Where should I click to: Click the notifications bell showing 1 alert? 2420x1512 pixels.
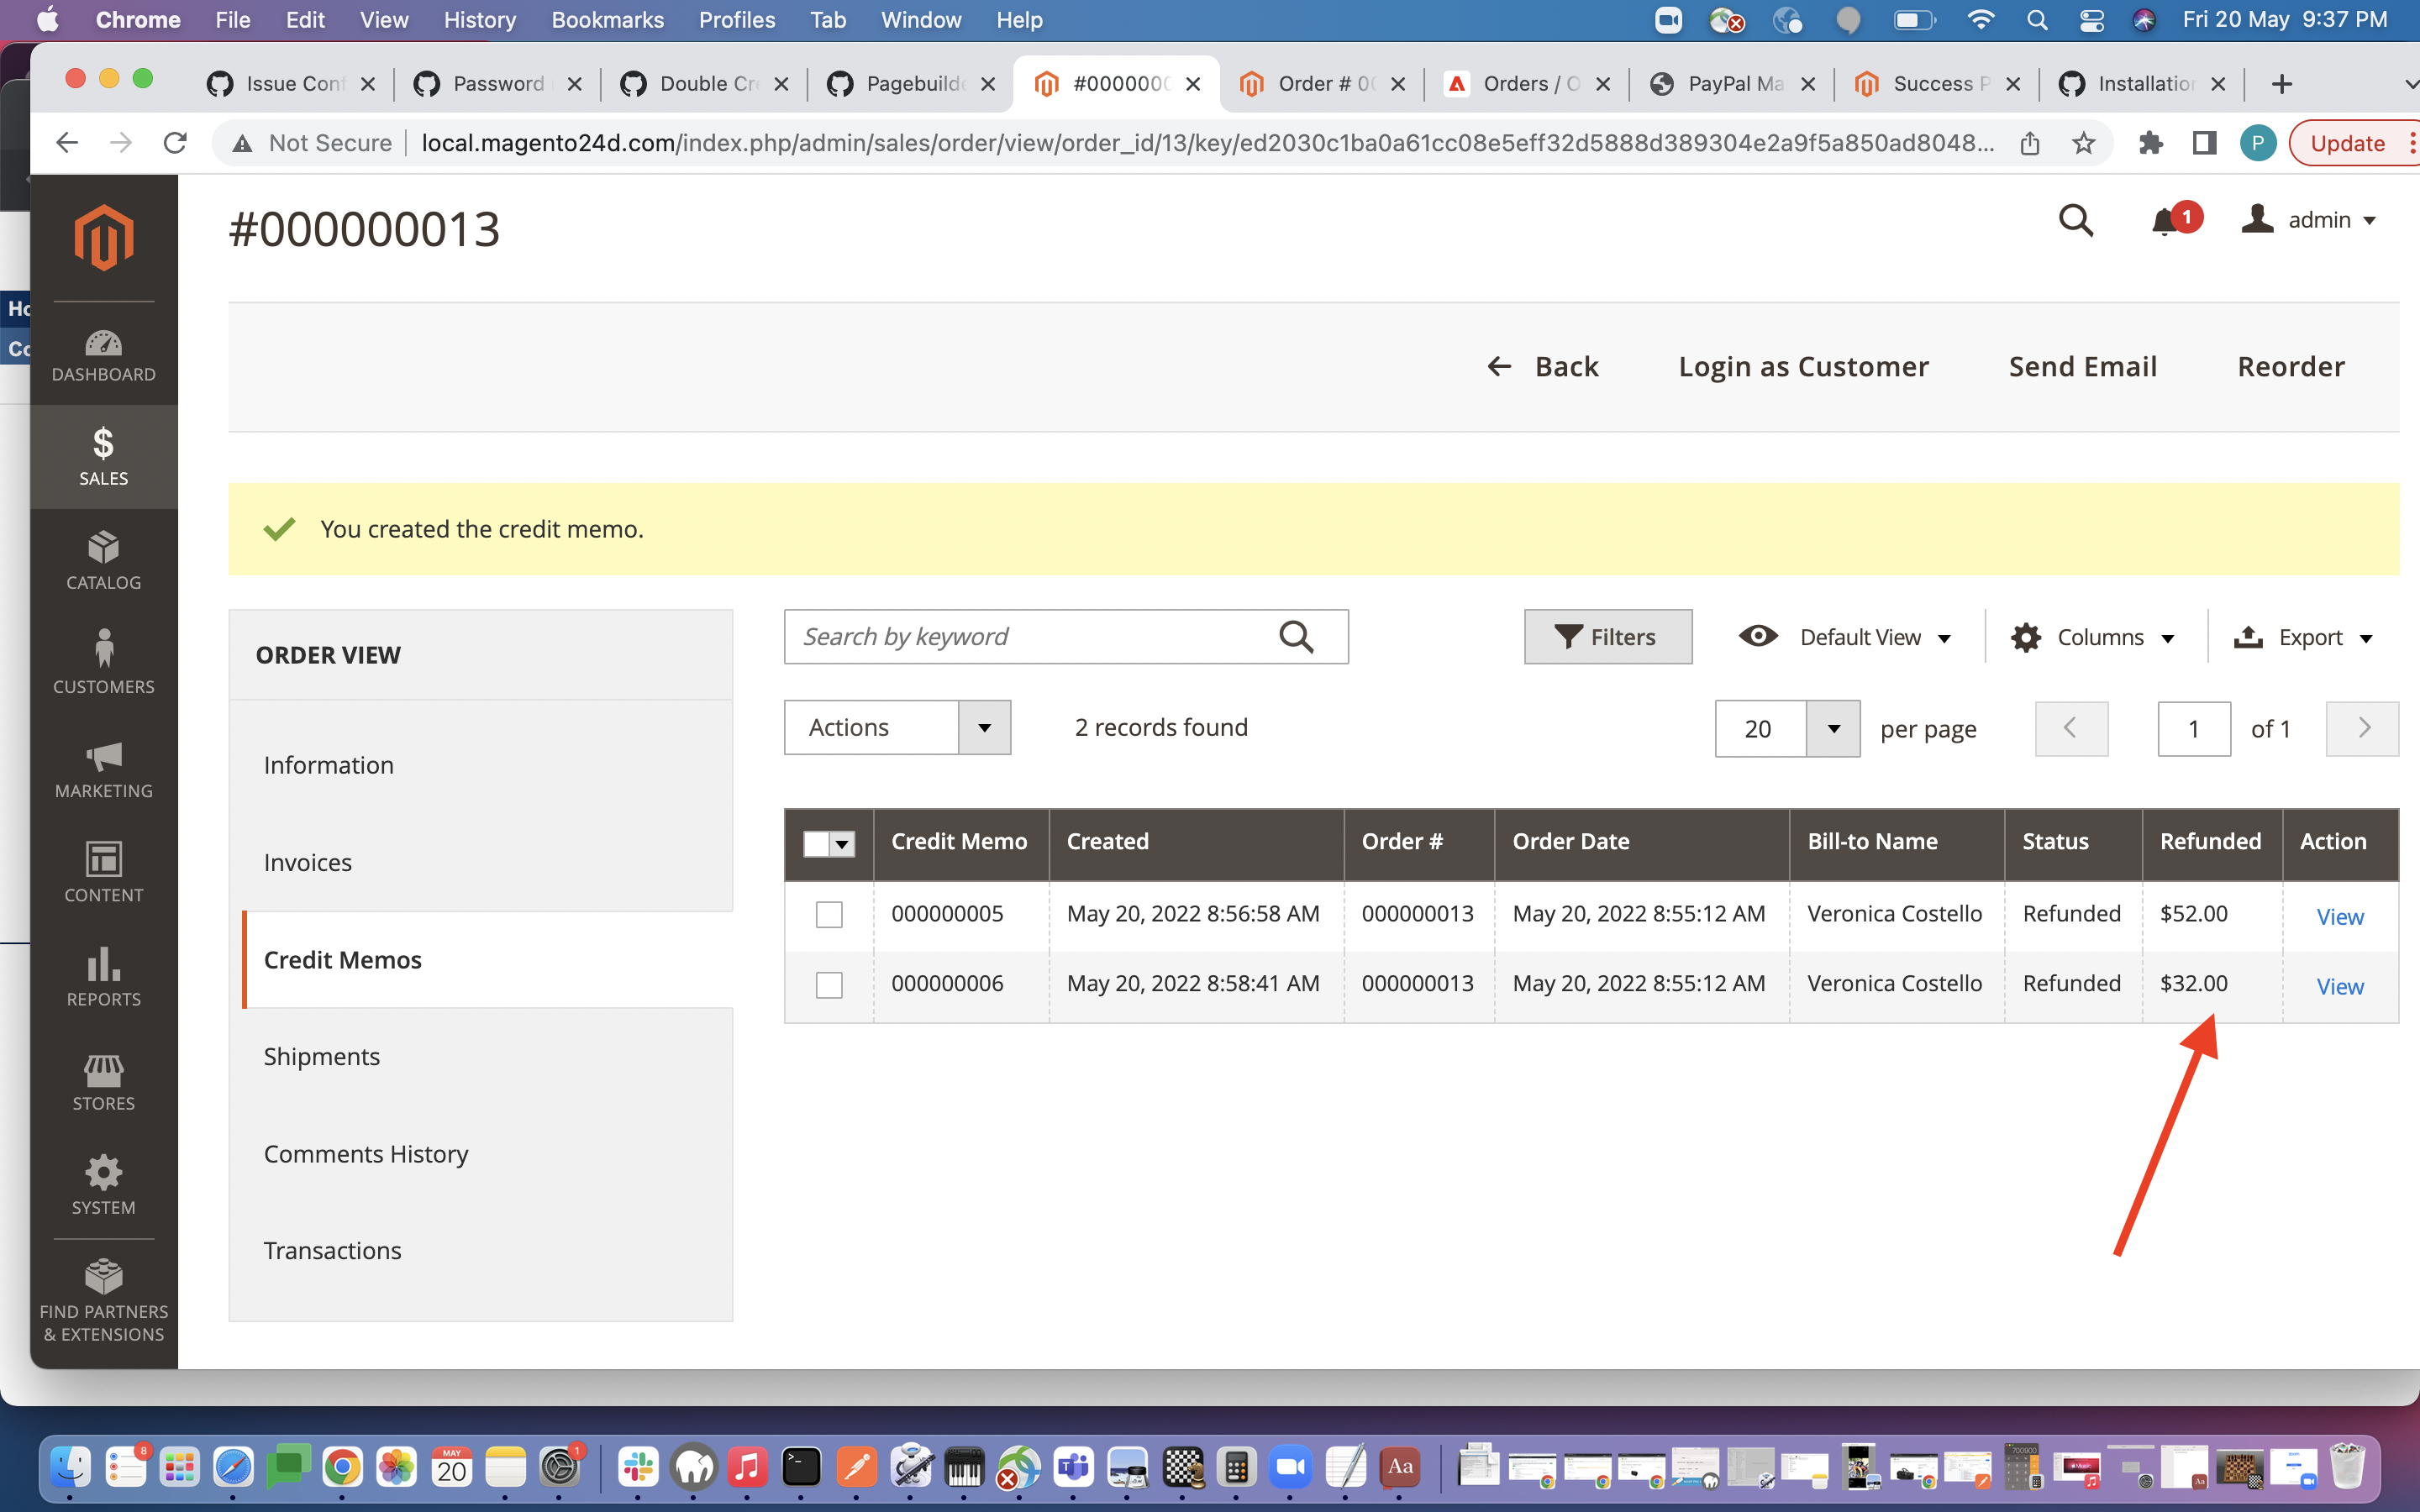click(x=2168, y=220)
